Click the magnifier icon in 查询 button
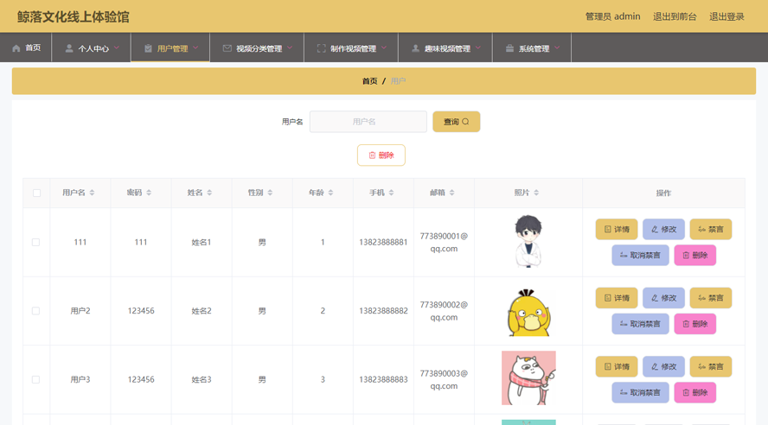 click(x=466, y=122)
